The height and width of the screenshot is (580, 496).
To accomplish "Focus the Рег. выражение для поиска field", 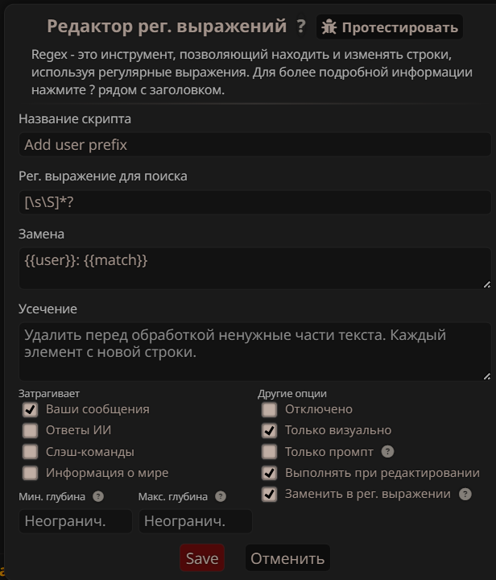I will (x=254, y=203).
